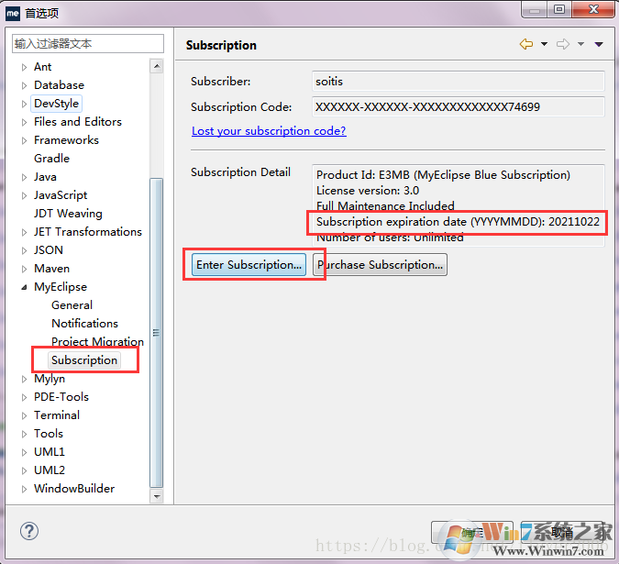
Task: Expand the Maven tree node
Action: pyautogui.click(x=24, y=269)
